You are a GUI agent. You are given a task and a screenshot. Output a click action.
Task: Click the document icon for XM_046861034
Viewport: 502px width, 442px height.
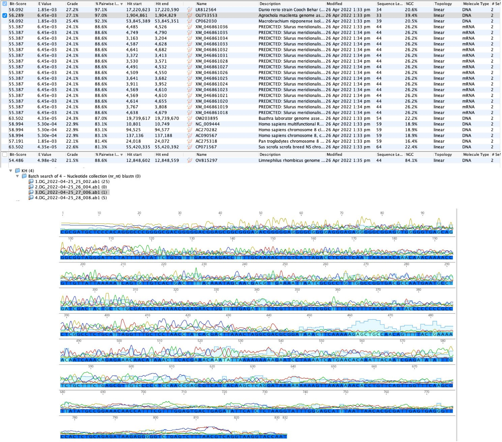(189, 38)
